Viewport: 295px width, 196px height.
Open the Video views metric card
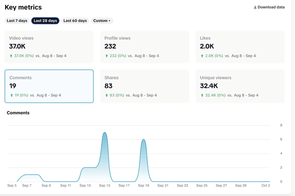coord(49,47)
